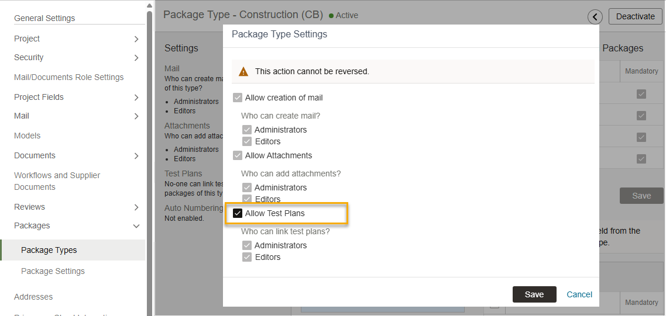Expand the Reviews section arrow

(136, 207)
